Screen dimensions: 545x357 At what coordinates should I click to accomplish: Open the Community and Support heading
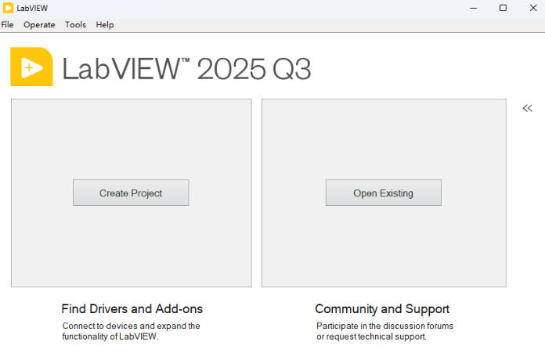(382, 308)
